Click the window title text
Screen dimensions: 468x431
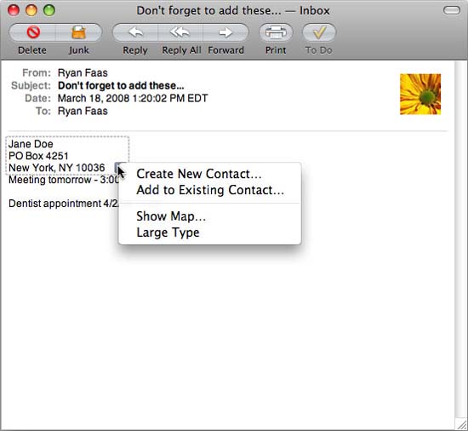(x=233, y=11)
